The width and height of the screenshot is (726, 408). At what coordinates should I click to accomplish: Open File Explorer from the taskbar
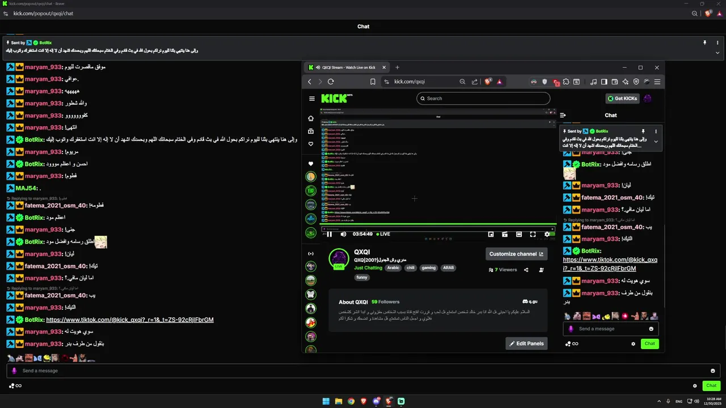[339, 401]
